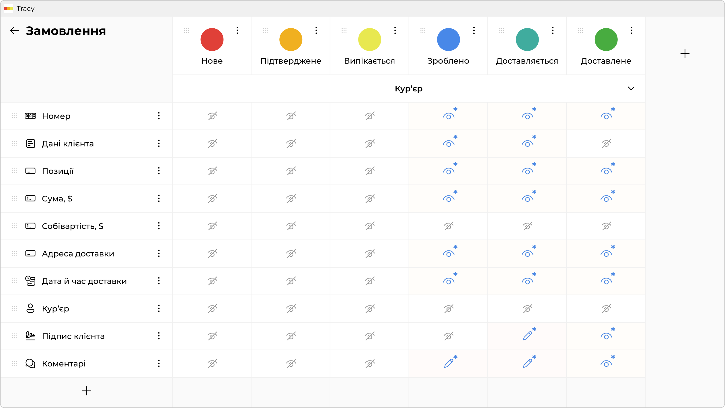Click the person icon in Кур'єр row

(x=30, y=308)
